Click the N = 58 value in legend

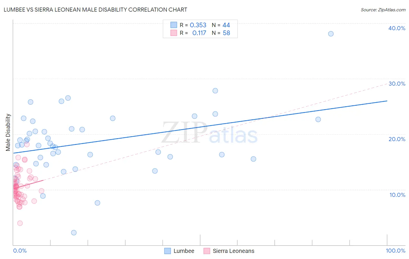click(x=221, y=33)
